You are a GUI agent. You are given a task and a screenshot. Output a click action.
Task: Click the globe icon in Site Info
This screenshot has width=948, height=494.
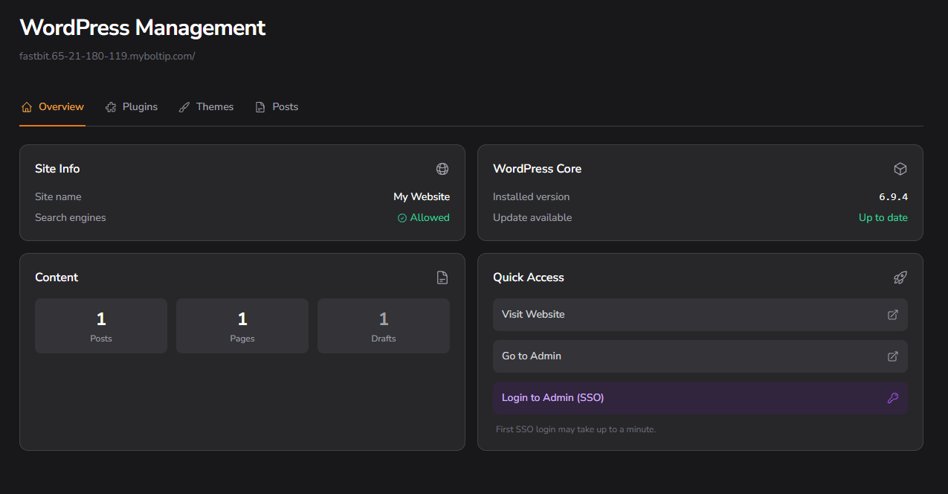click(442, 169)
